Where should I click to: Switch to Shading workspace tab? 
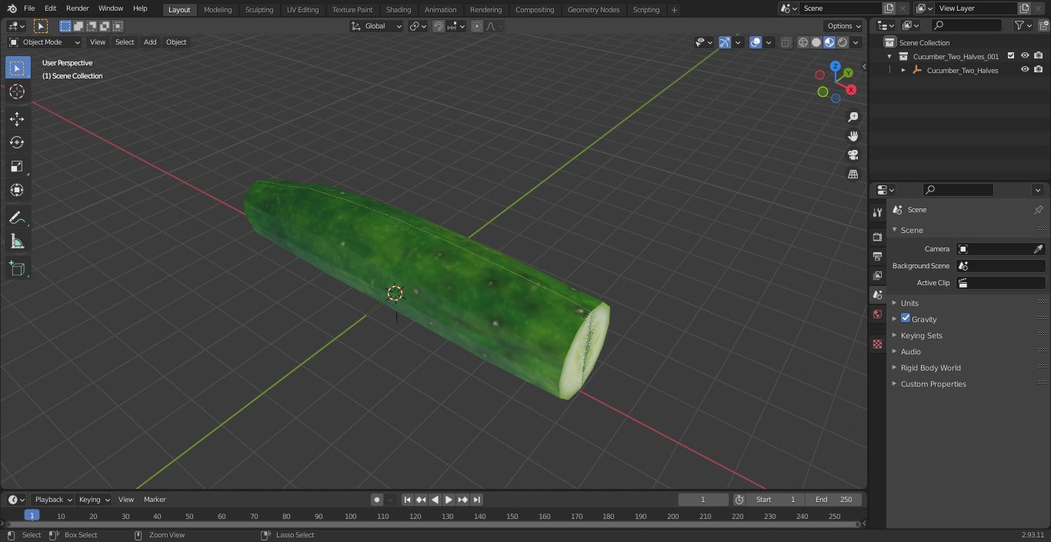tap(399, 10)
